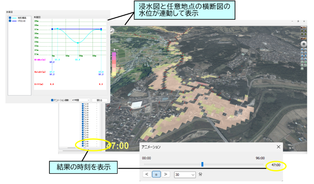Click the lowest point marker on cyan terrain curve
Viewport: 314px width, 184px height.
tap(78, 43)
